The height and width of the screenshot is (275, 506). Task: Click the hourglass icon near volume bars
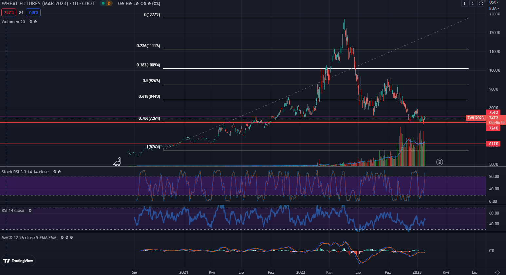point(440,162)
